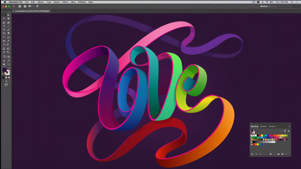This screenshot has width=301, height=169.
Task: Collapse the Swatches panel with double arrow
Action: (289, 123)
